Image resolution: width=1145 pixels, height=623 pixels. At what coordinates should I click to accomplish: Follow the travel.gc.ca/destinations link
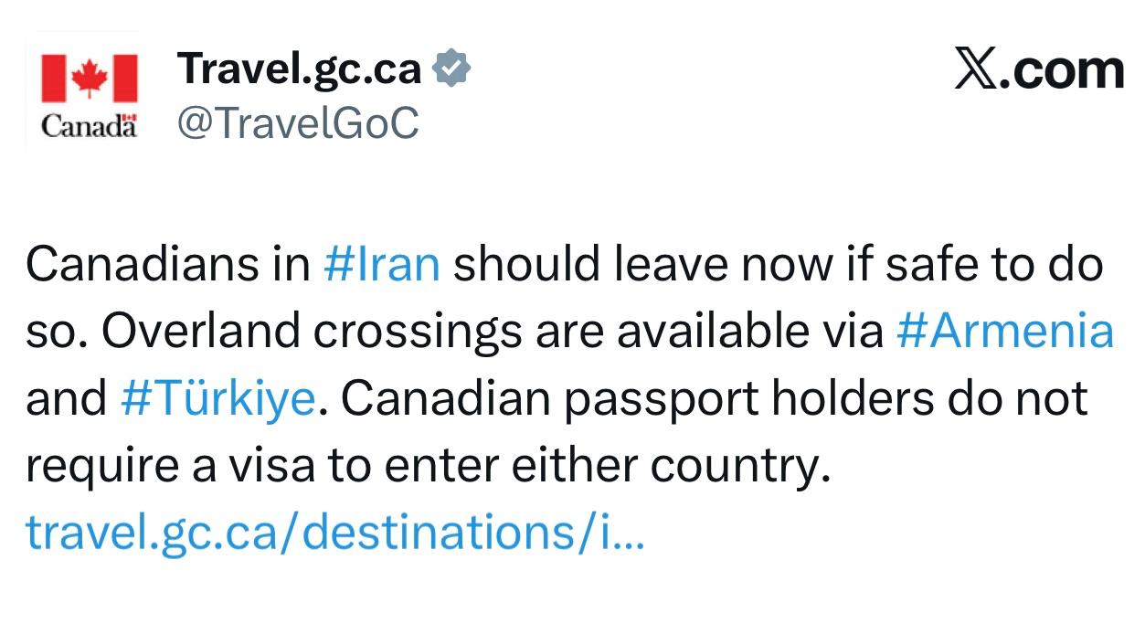[334, 533]
